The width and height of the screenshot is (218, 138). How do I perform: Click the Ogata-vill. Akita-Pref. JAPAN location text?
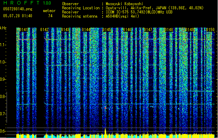coord(155,8)
